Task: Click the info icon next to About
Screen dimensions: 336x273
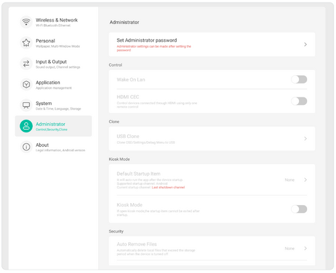Action: point(26,147)
